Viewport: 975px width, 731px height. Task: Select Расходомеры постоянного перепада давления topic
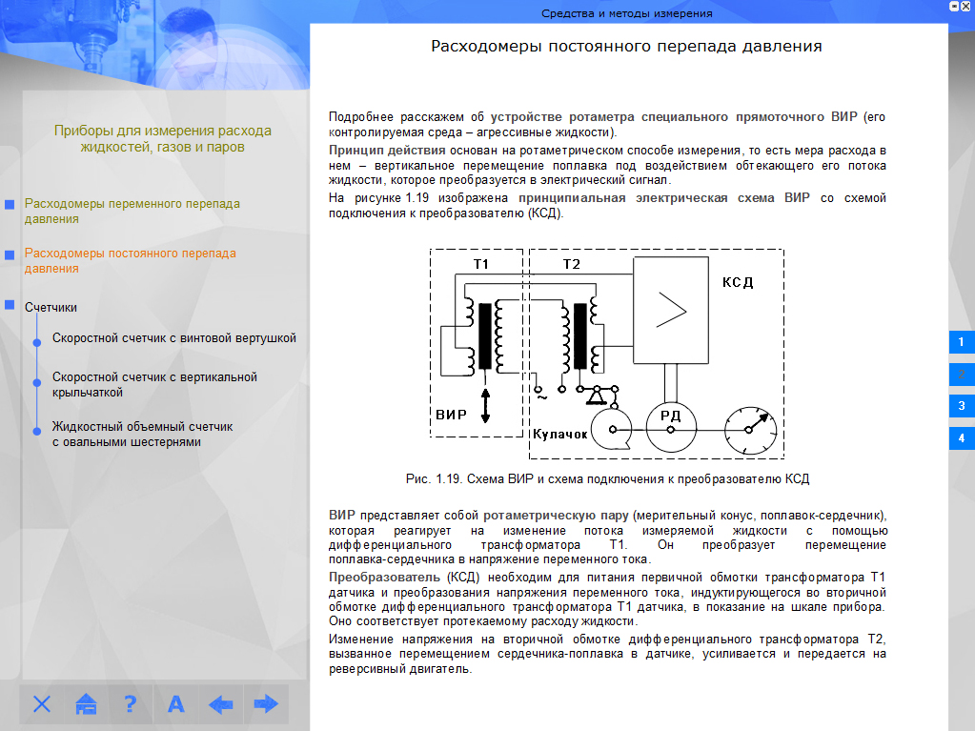[x=130, y=260]
